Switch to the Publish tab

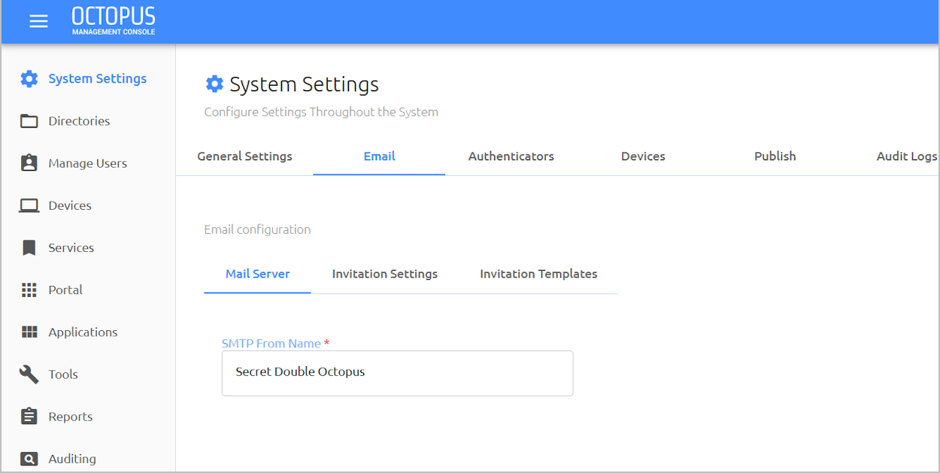[775, 156]
